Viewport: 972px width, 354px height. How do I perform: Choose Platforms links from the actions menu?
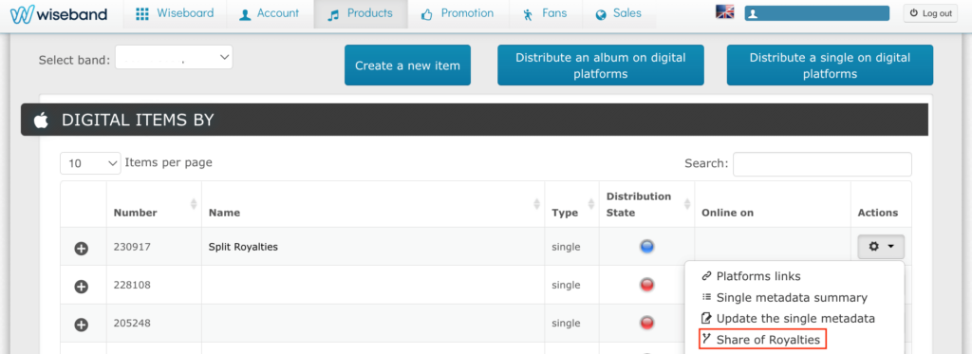point(751,276)
